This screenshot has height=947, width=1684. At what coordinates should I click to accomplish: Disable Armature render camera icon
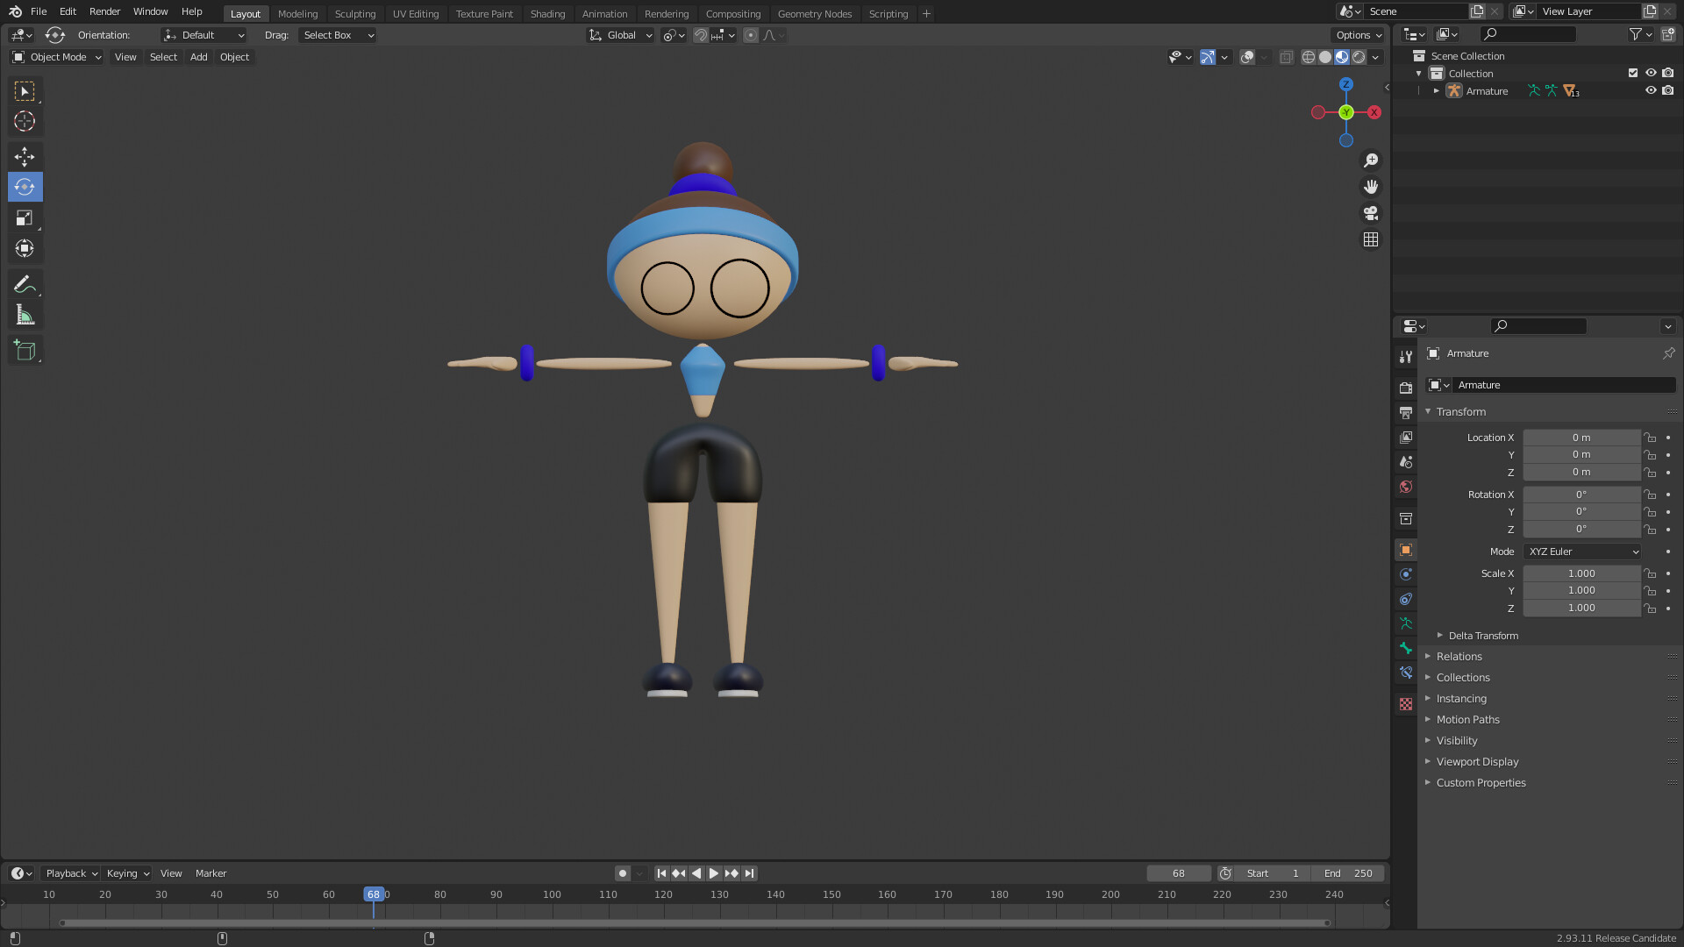point(1667,90)
